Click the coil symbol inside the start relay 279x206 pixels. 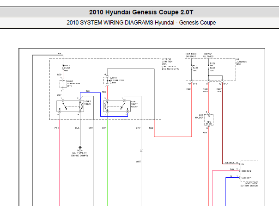80,106
